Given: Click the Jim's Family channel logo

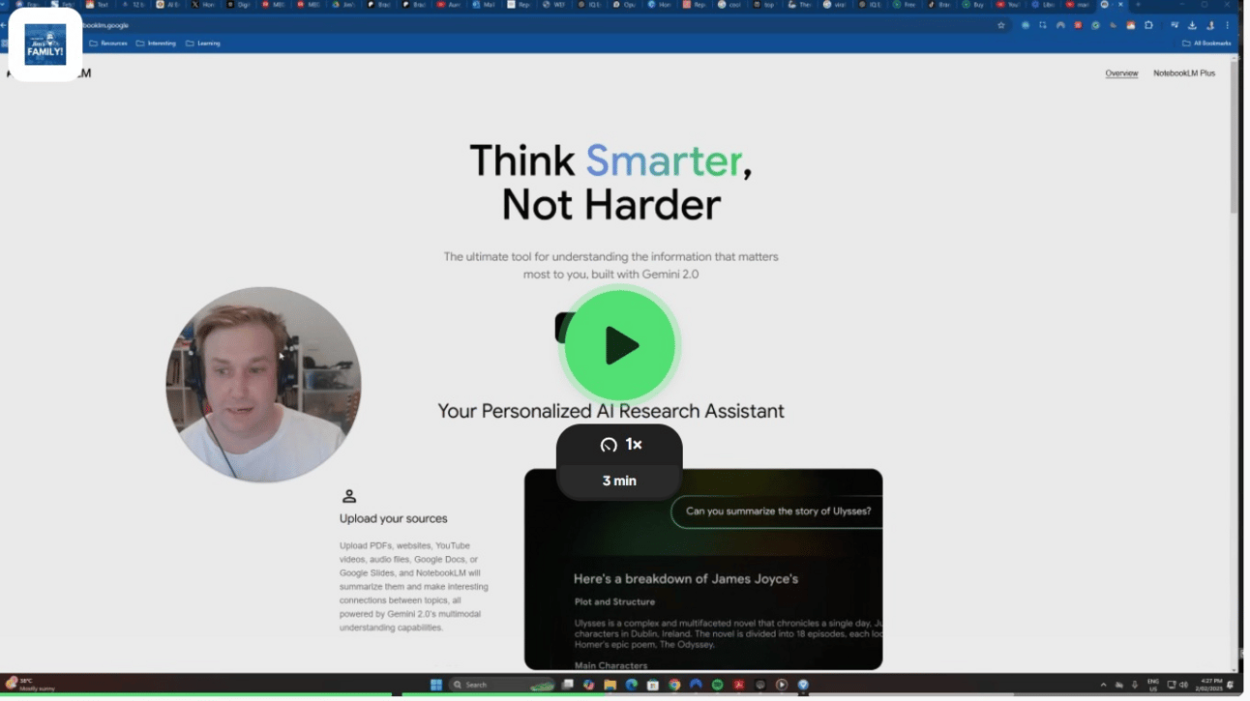Looking at the screenshot, I should click(45, 44).
